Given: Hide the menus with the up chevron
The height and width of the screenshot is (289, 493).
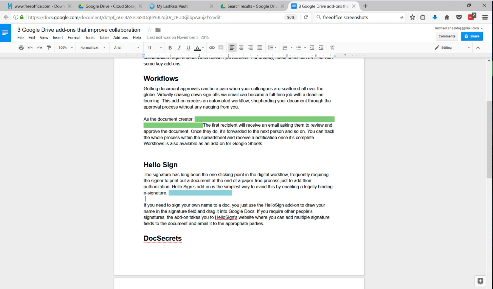Looking at the screenshot, I should pos(478,48).
